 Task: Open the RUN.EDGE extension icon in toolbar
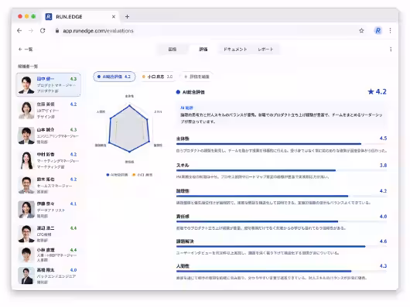[378, 31]
